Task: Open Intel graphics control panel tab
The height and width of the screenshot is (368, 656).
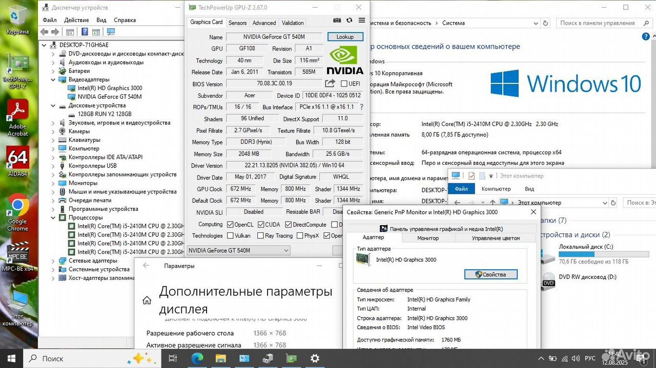Action: [441, 229]
